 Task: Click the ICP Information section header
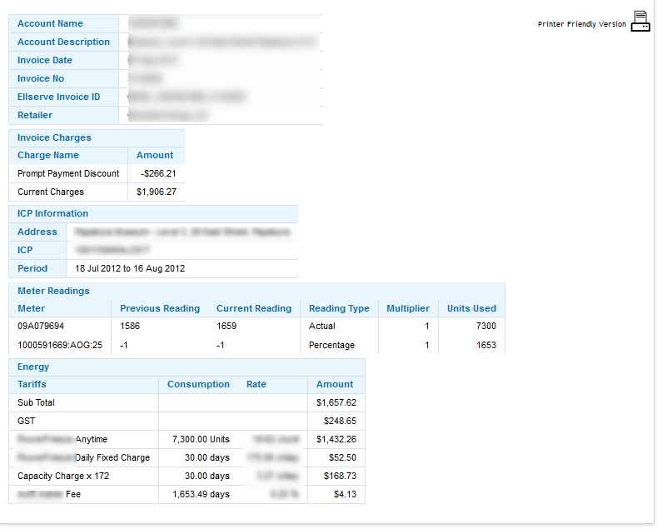52,213
